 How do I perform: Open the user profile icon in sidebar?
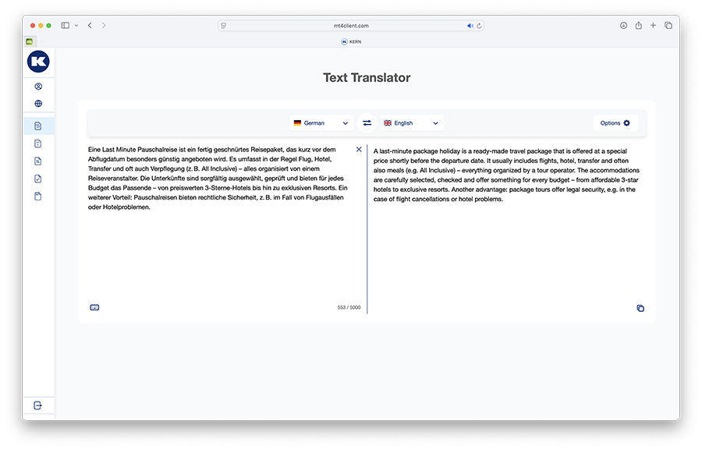[x=38, y=87]
